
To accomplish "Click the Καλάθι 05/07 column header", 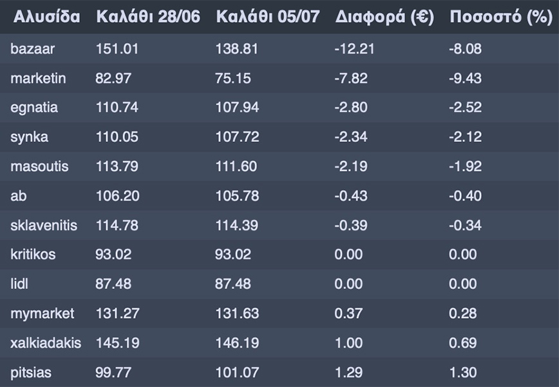I will pyautogui.click(x=267, y=17).
